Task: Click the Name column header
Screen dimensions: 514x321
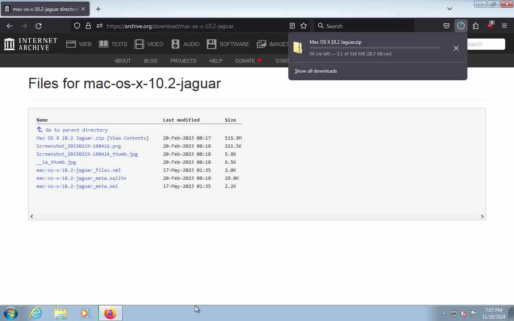Action: [42, 120]
